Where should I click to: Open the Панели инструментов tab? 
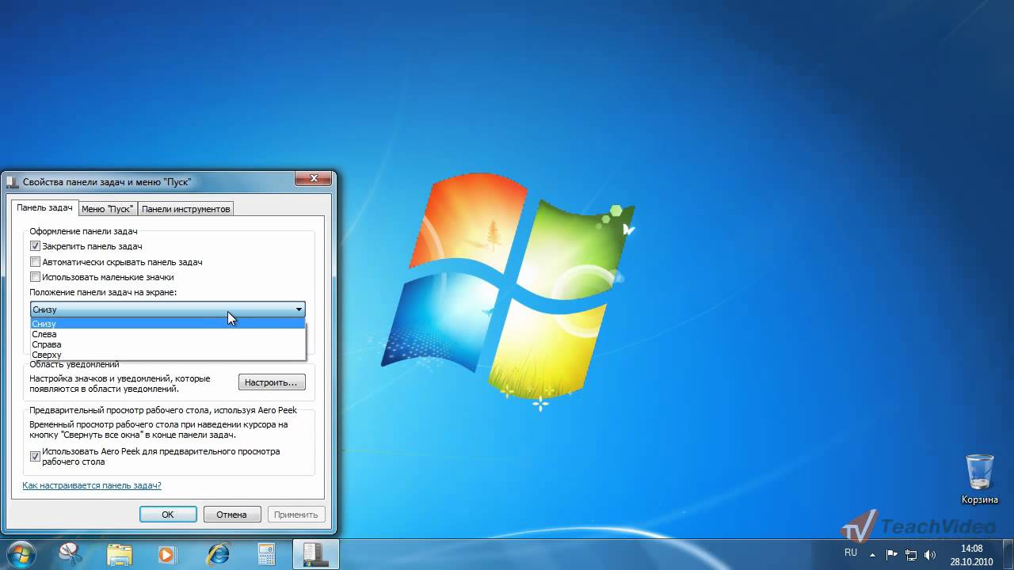pyautogui.click(x=185, y=209)
